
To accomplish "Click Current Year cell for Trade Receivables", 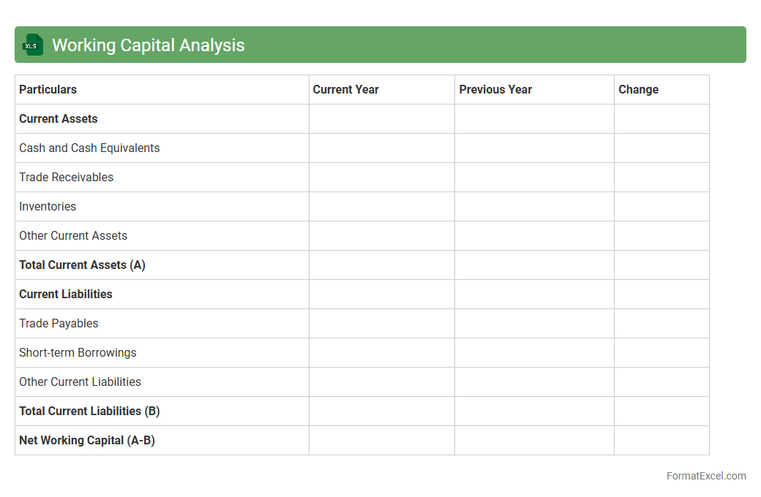I will click(381, 178).
